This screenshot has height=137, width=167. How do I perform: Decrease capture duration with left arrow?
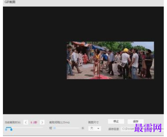(26, 122)
